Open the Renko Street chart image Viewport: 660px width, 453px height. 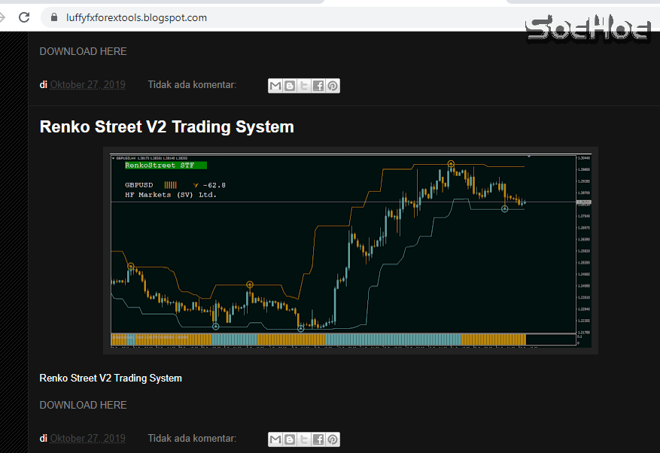(351, 250)
